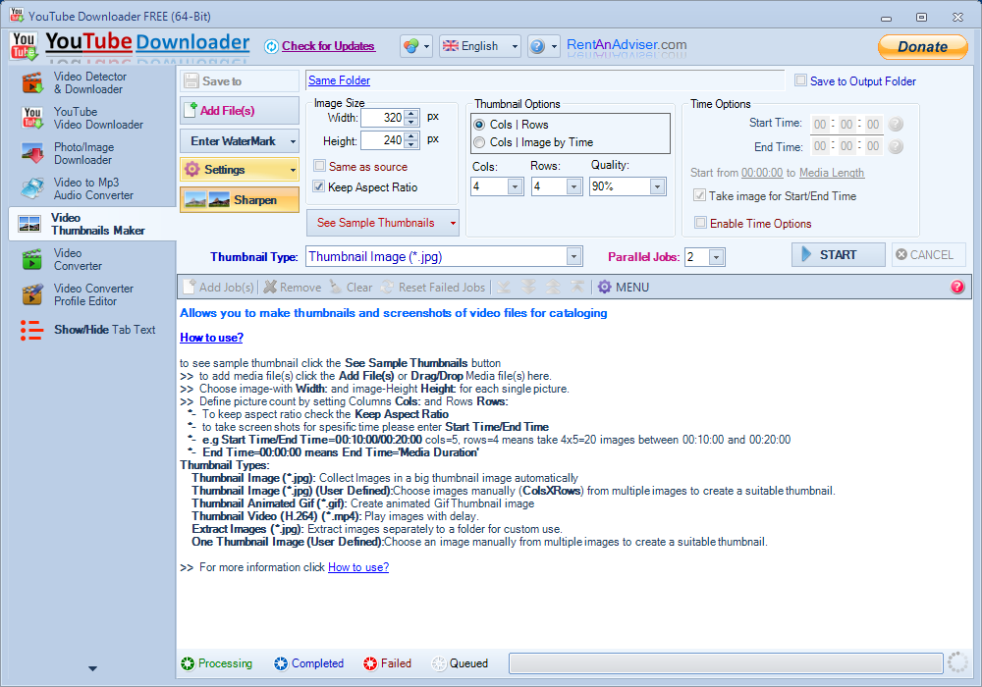Open the bold How to use? link
This screenshot has height=687, width=982.
[212, 338]
